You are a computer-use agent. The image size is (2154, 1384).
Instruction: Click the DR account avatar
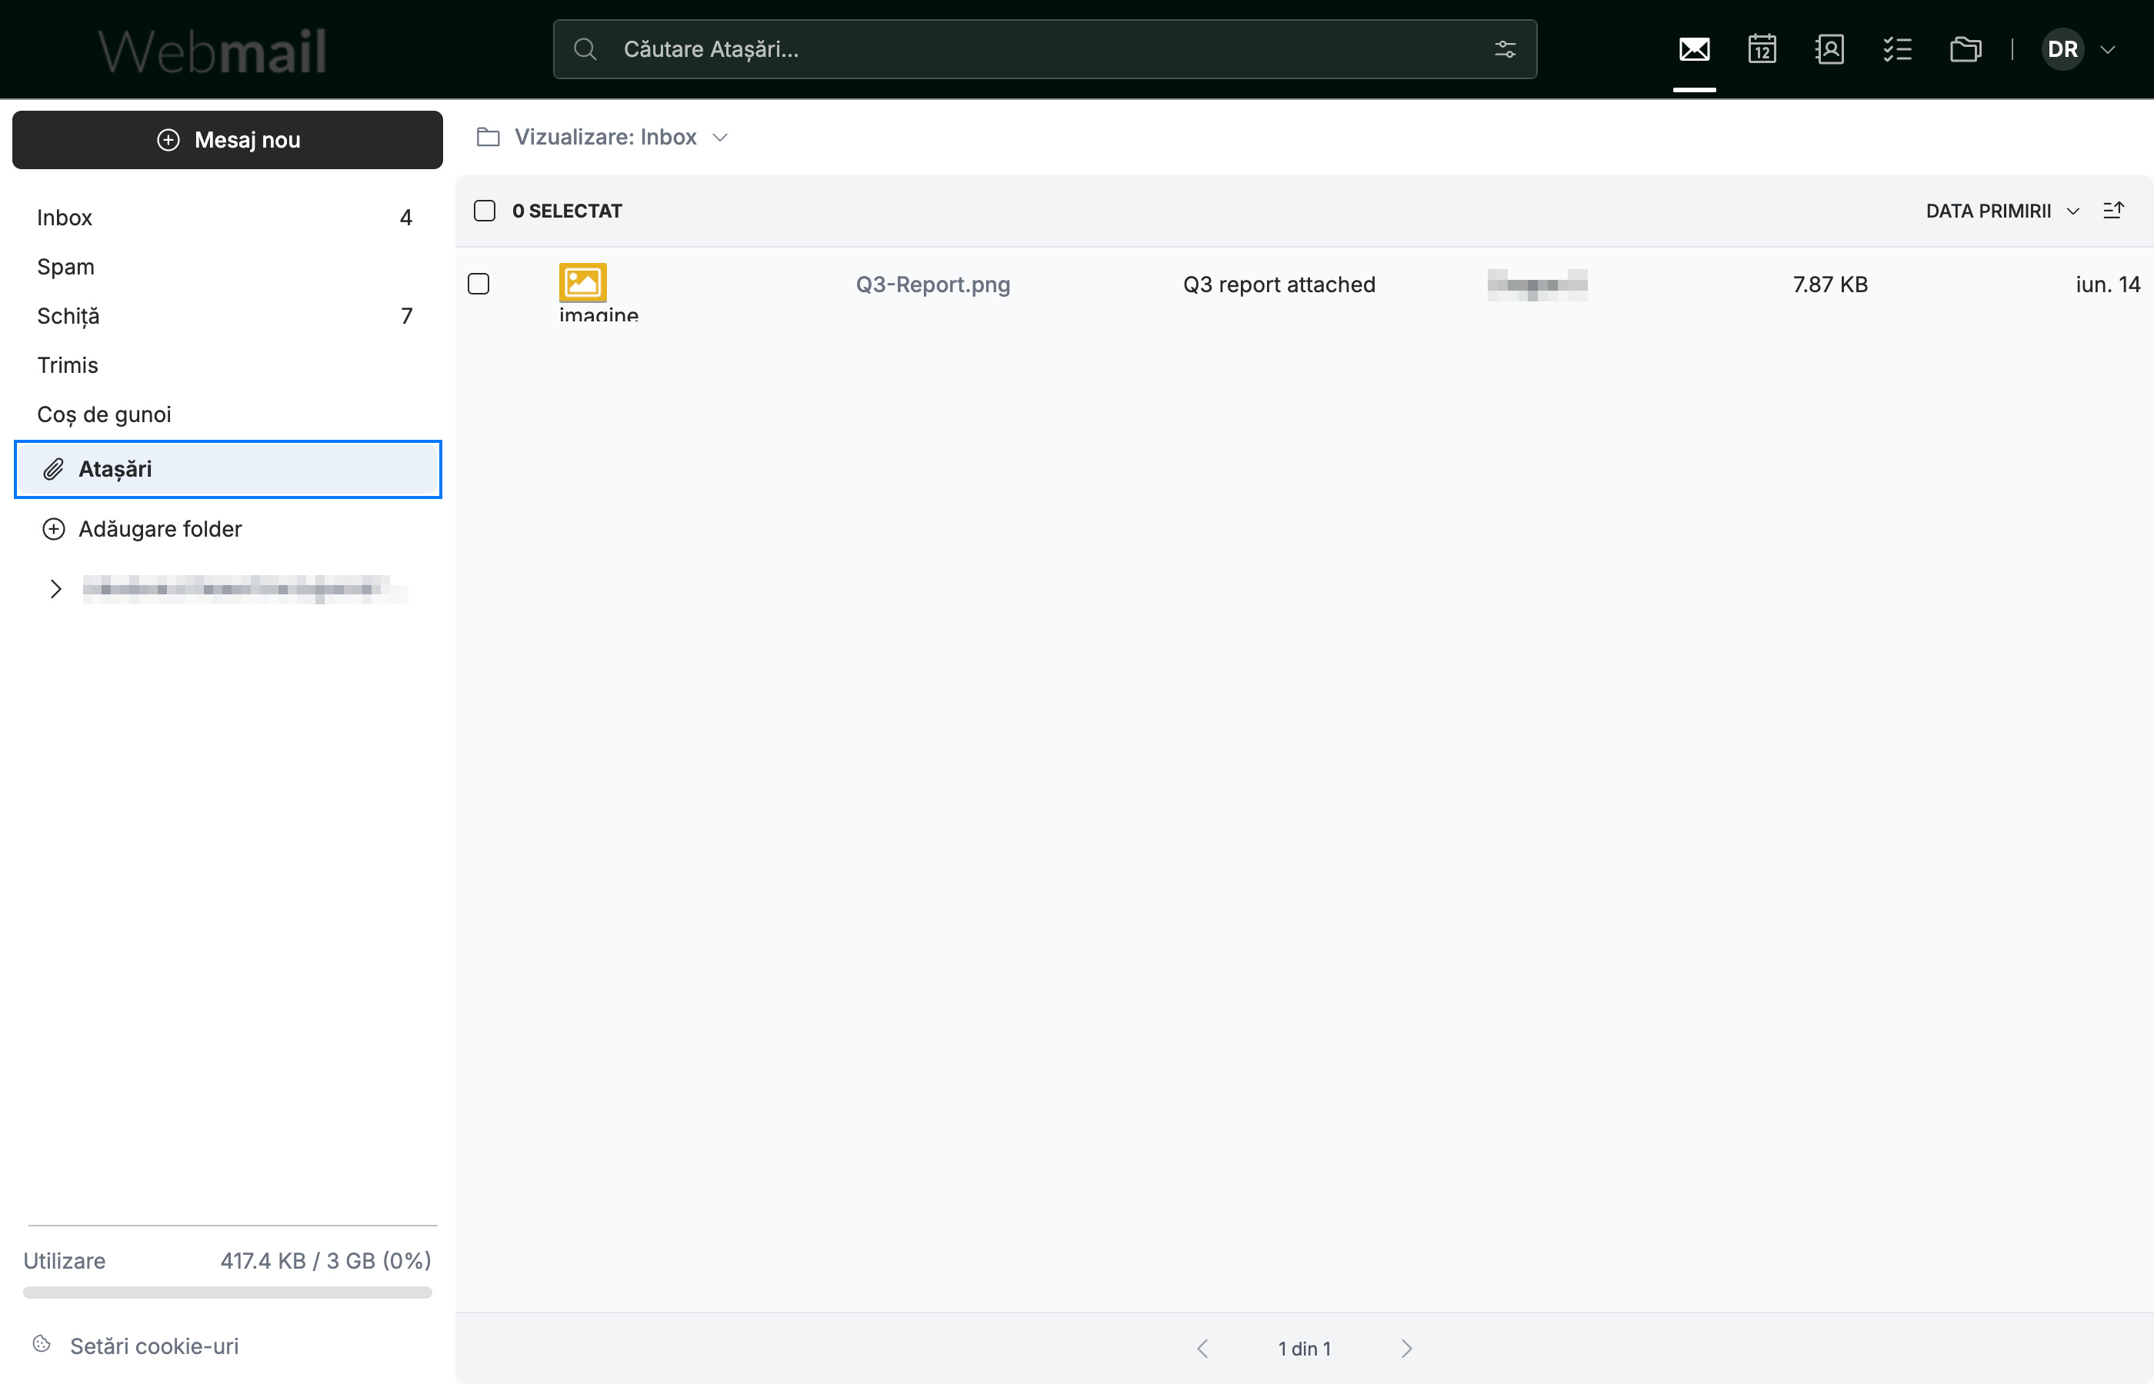[2062, 49]
